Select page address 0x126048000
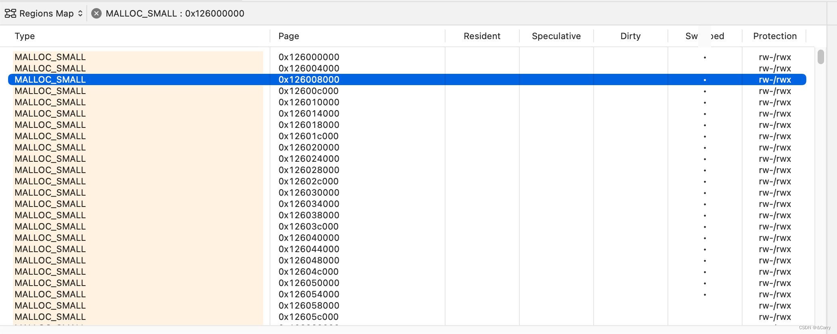The width and height of the screenshot is (837, 334). click(309, 260)
